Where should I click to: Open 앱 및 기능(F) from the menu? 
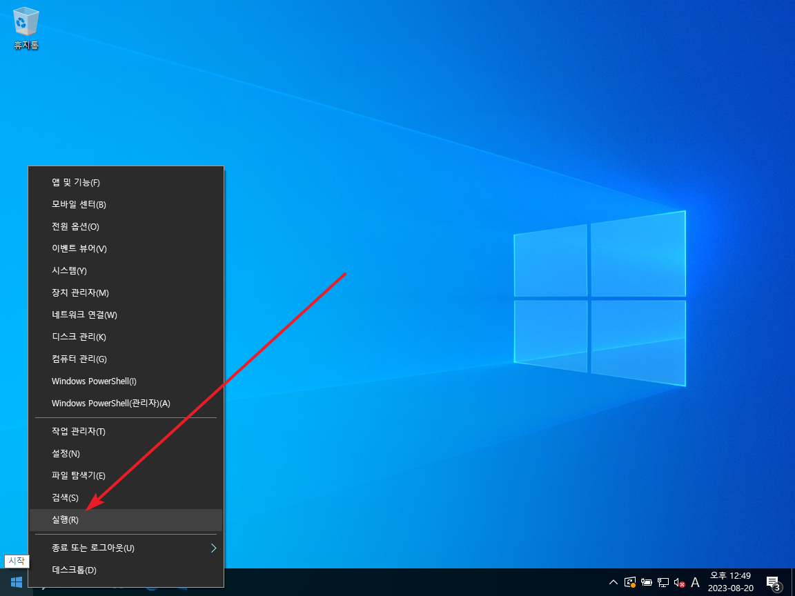pos(126,182)
